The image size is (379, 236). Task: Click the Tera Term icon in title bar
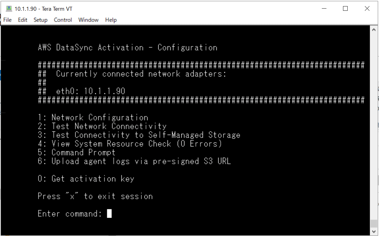click(9, 9)
